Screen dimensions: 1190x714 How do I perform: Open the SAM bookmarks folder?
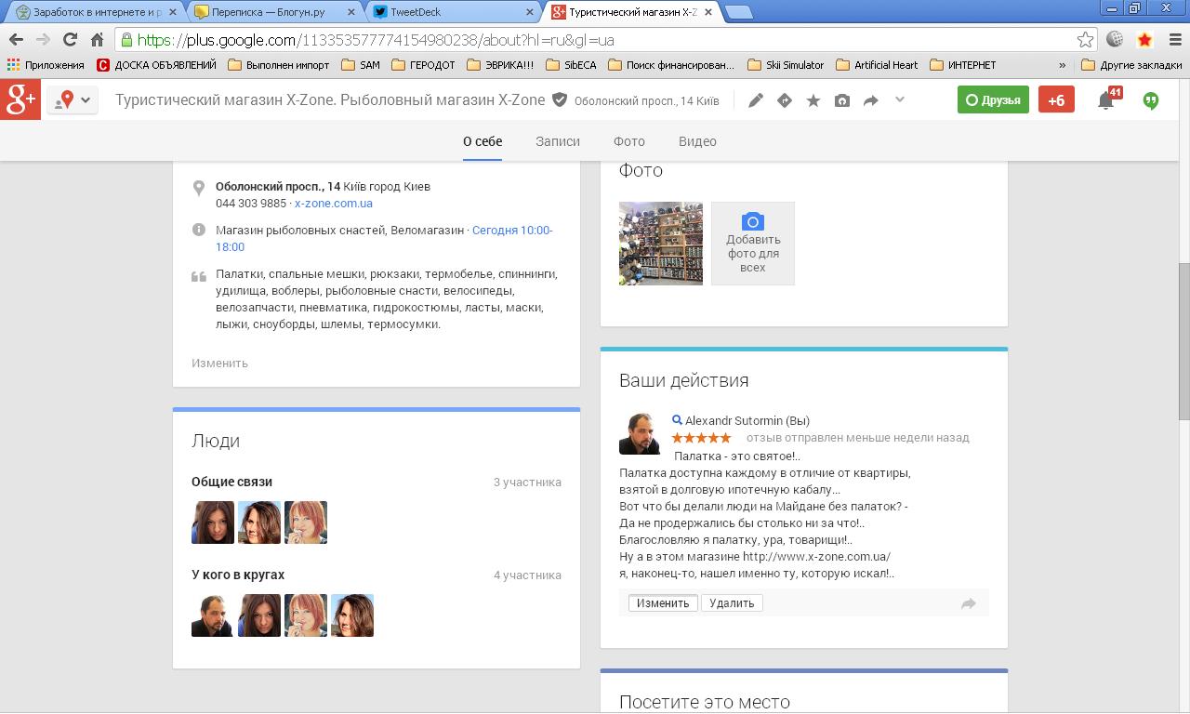coord(361,65)
